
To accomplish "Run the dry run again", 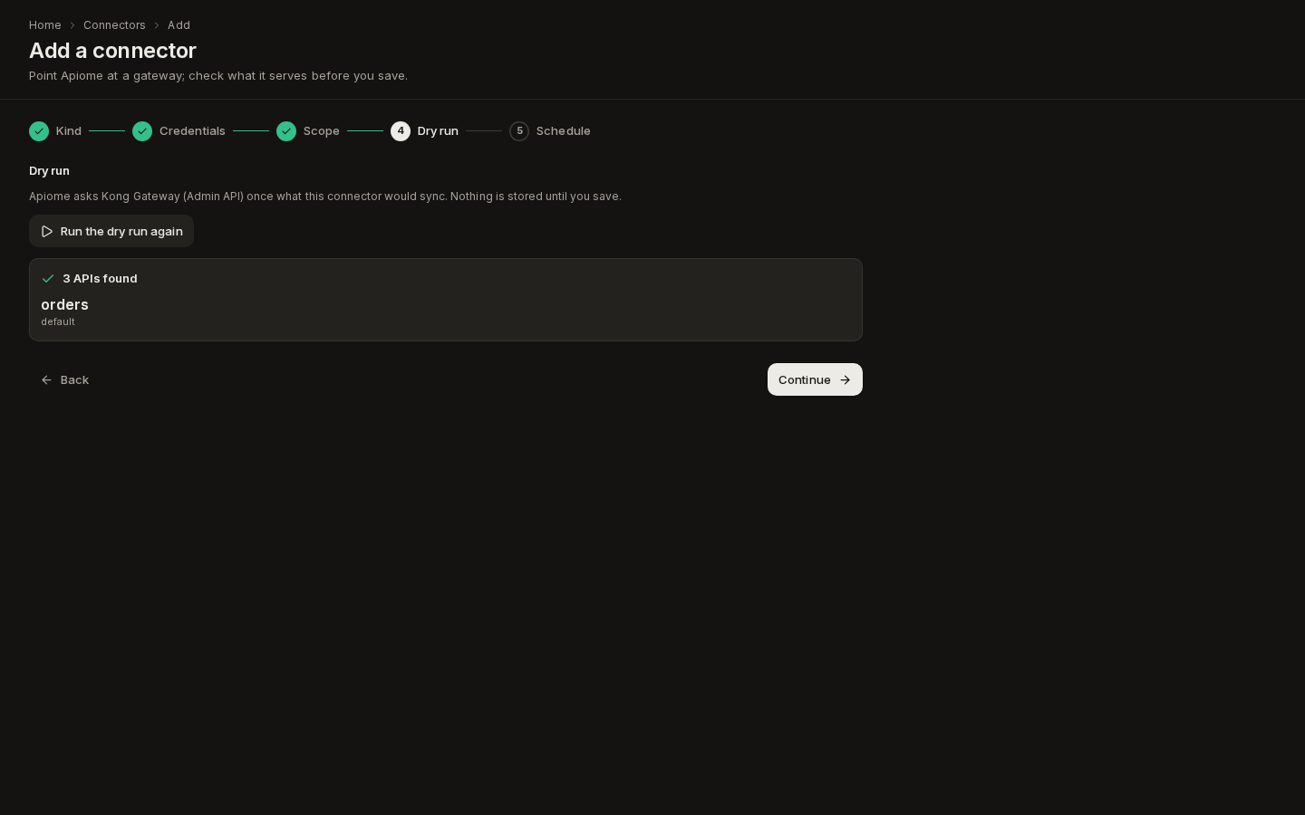I will pos(111,231).
